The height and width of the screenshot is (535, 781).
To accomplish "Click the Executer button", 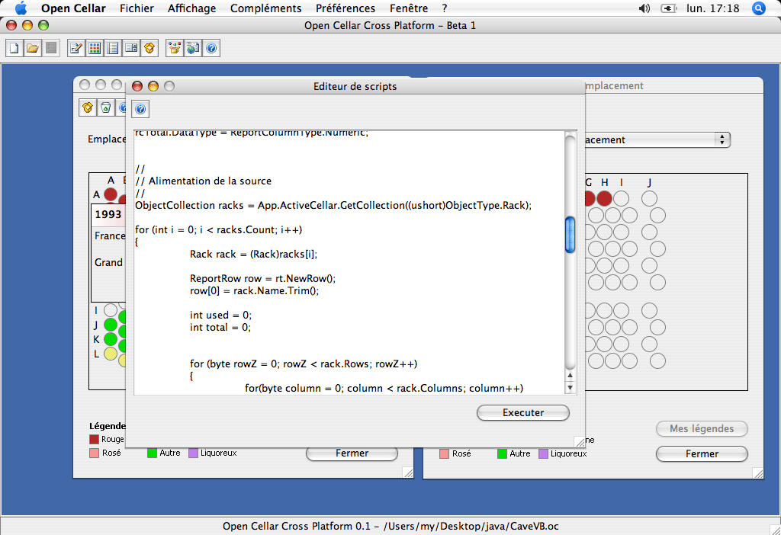I will [523, 412].
